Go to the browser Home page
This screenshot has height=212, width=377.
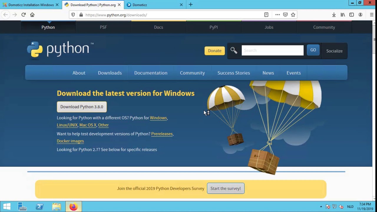coord(32,15)
